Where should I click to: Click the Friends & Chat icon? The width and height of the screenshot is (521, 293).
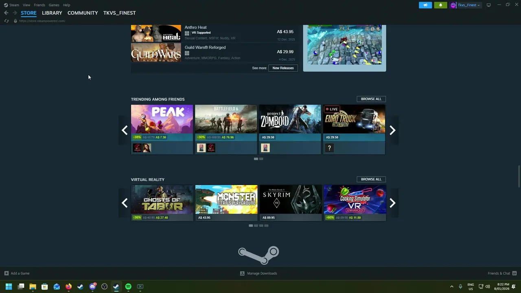pos(514,273)
